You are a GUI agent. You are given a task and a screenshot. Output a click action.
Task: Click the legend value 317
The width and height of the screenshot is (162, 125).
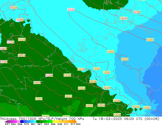pos(73,124)
